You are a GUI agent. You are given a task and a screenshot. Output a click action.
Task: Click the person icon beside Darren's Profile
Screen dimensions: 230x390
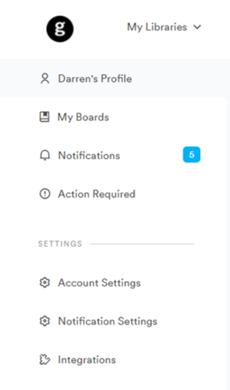[x=45, y=79]
